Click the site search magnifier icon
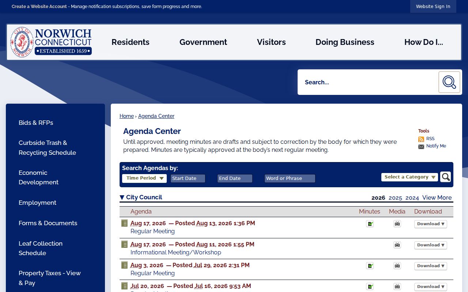The width and height of the screenshot is (468, 292). [x=449, y=82]
